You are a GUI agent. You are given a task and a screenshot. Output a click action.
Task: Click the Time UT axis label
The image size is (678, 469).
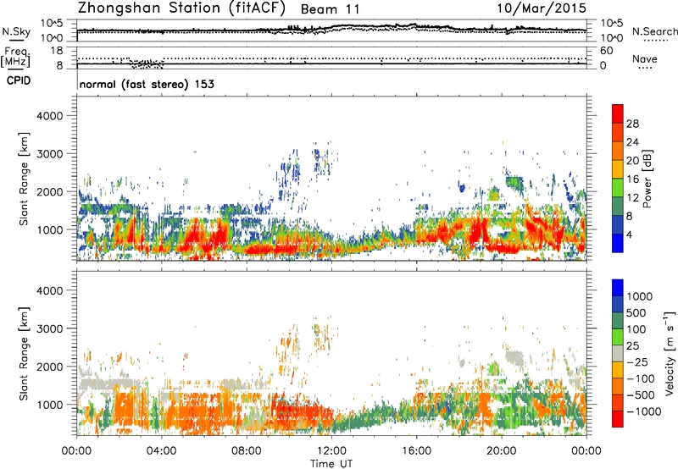point(331,464)
